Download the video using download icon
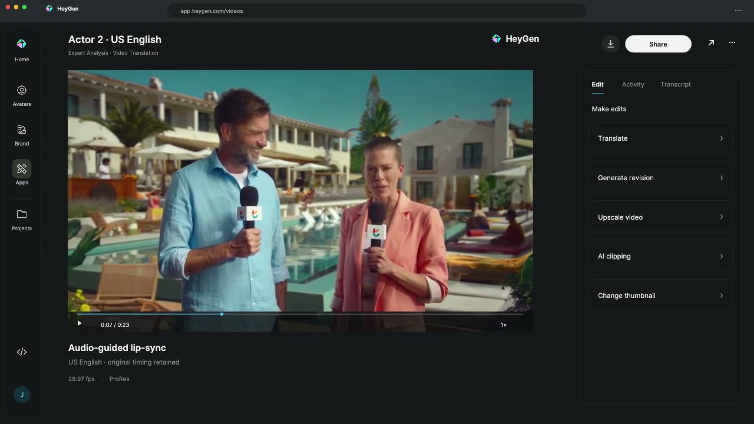This screenshot has width=754, height=424. coord(611,44)
